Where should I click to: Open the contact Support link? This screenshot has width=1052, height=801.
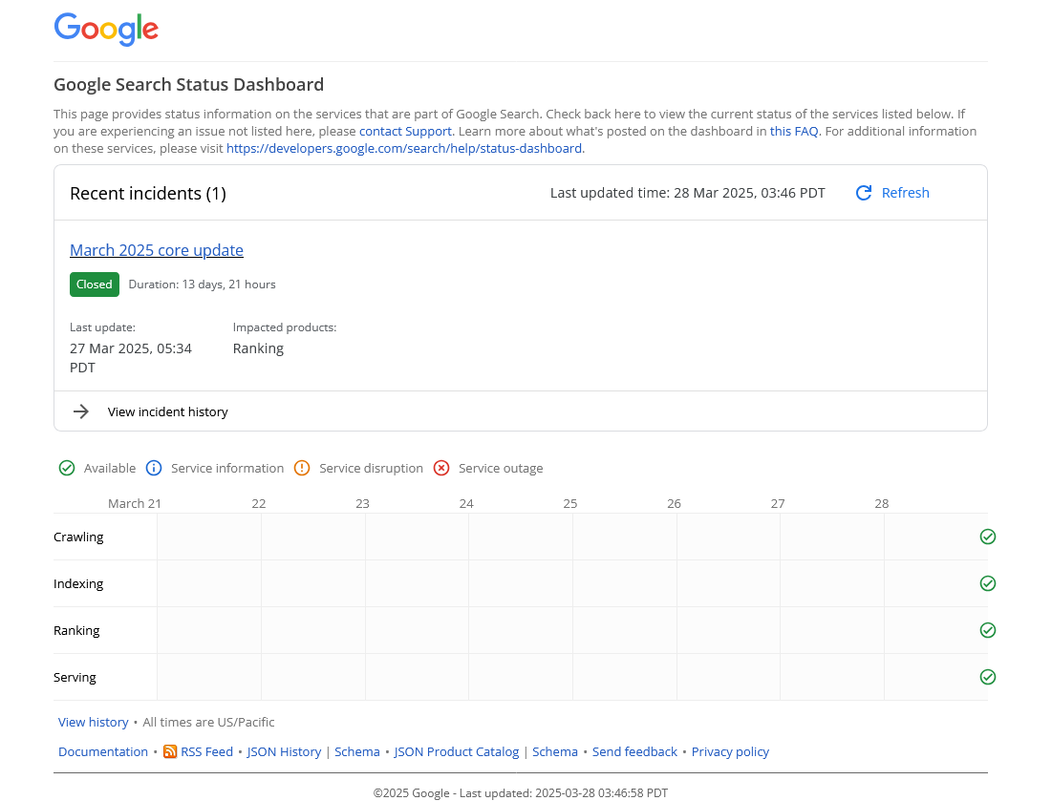click(x=405, y=132)
